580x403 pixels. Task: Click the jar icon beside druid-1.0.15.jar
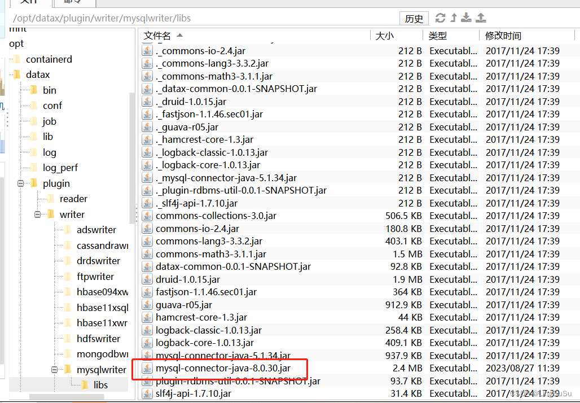pyautogui.click(x=147, y=279)
